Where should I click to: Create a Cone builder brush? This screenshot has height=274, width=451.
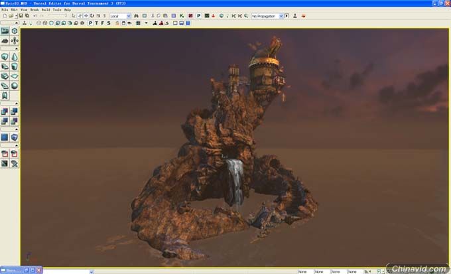[15, 56]
